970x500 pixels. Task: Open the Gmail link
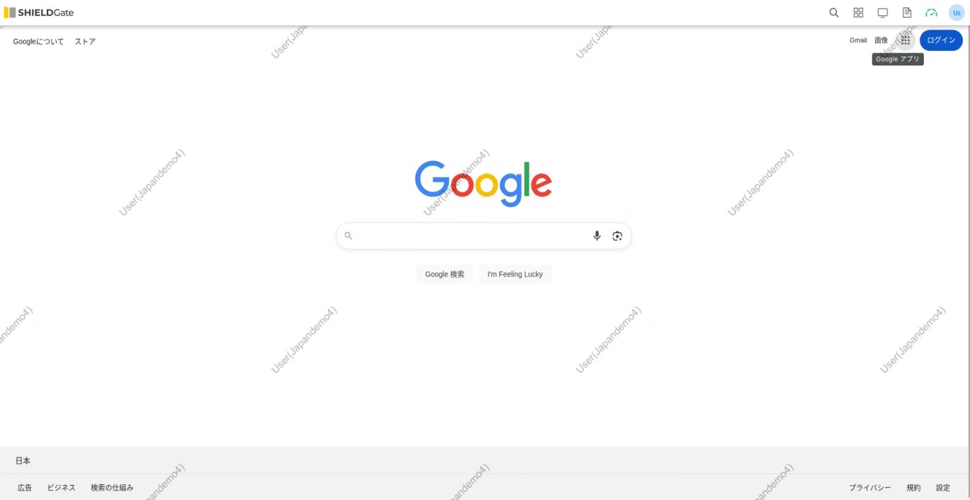click(x=858, y=40)
